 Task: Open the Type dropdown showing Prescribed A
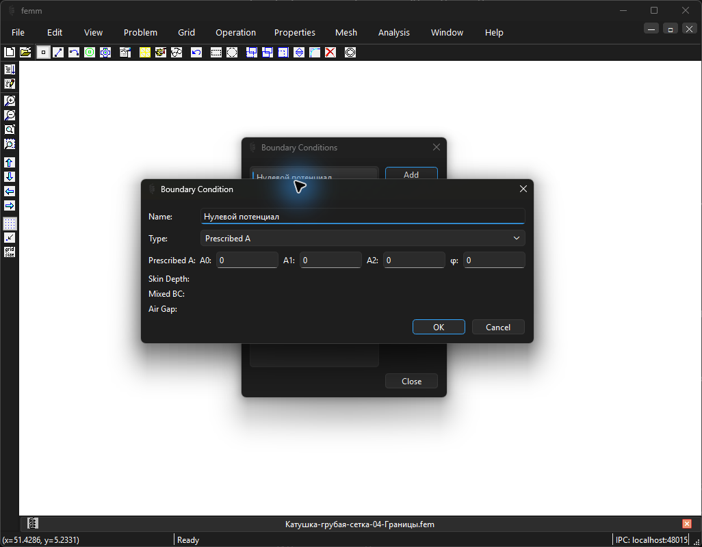(363, 239)
